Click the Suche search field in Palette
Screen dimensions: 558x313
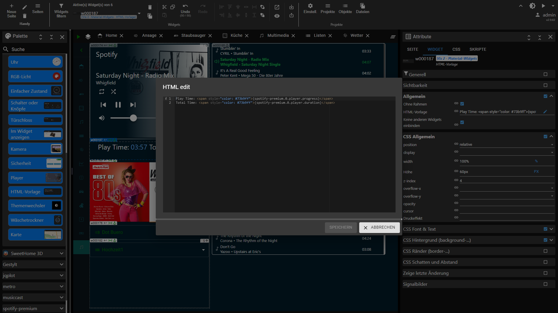click(x=35, y=49)
